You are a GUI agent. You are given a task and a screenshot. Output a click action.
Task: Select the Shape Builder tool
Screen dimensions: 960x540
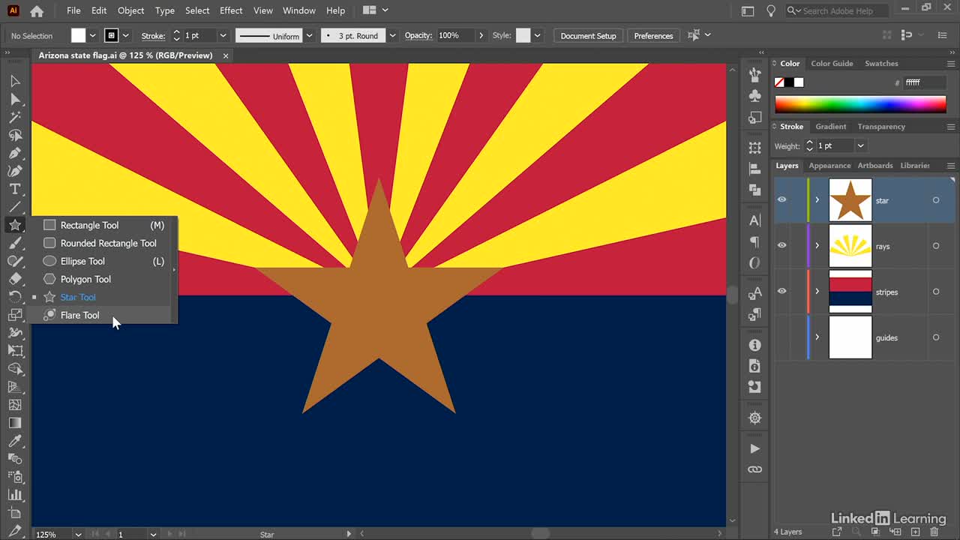pos(15,369)
